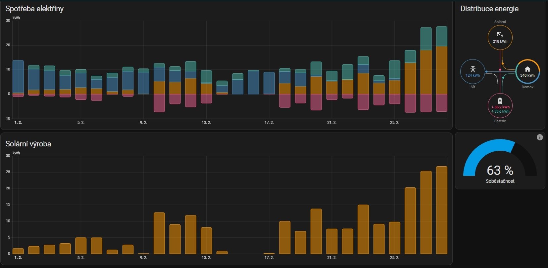
Task: Click the 25. 2. label on consumption chart axis
Action: (394, 122)
